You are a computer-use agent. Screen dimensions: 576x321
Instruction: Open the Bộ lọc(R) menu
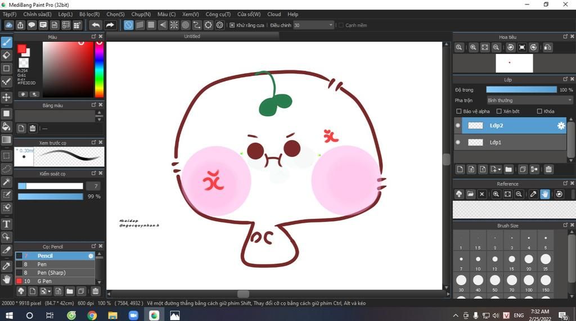click(x=89, y=14)
